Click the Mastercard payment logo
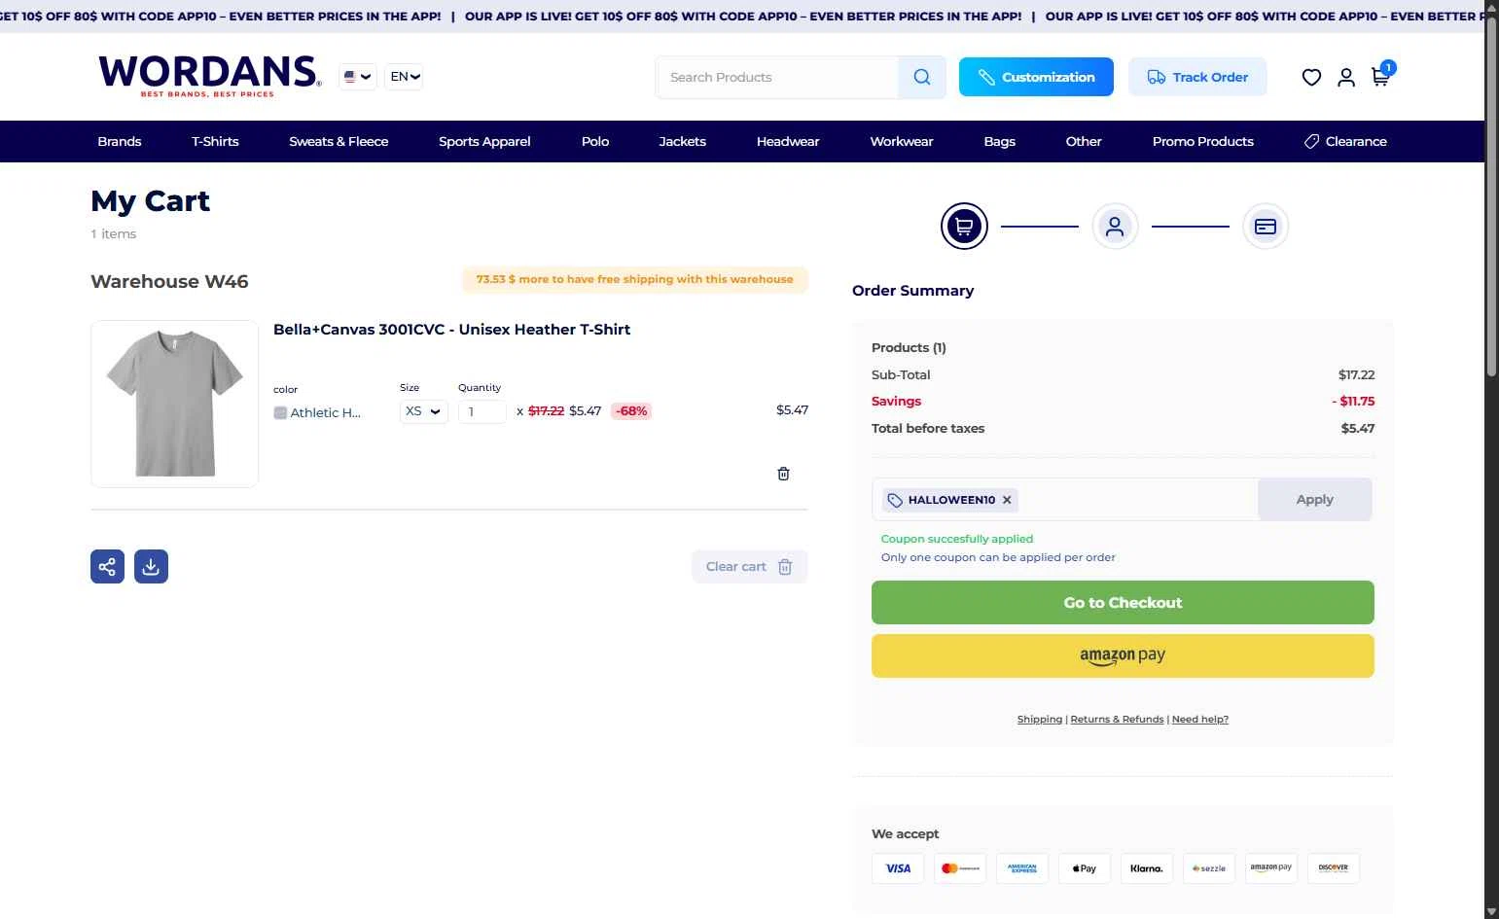This screenshot has height=919, width=1499. click(x=960, y=868)
